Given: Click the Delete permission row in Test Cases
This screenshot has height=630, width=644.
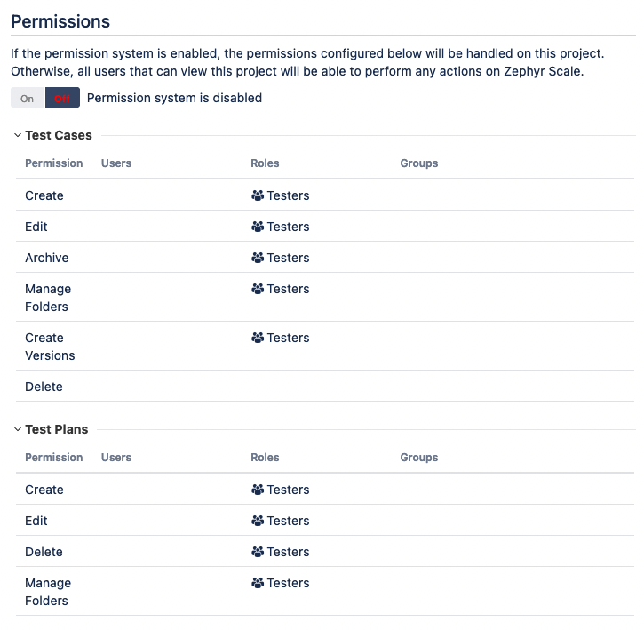Looking at the screenshot, I should point(44,387).
